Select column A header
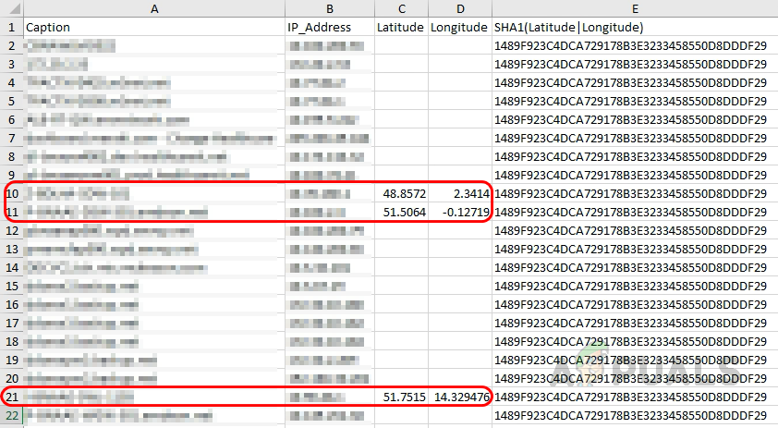The image size is (778, 428). (x=154, y=8)
